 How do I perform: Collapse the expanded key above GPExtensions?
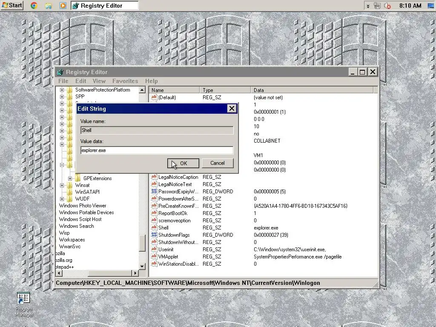coord(62,165)
